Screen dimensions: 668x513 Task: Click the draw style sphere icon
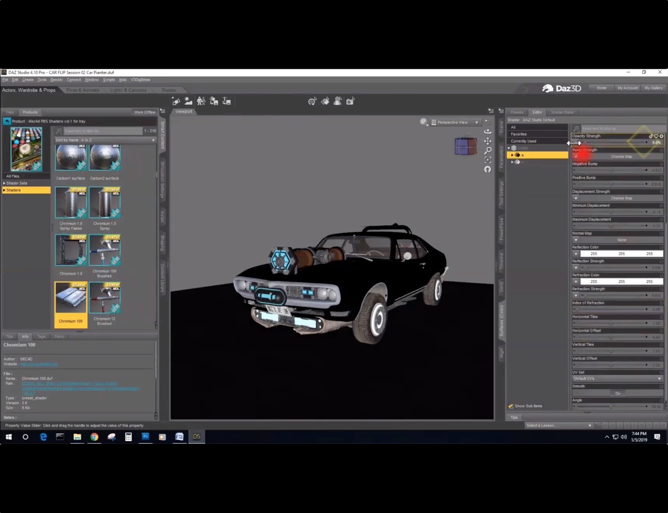pos(423,122)
